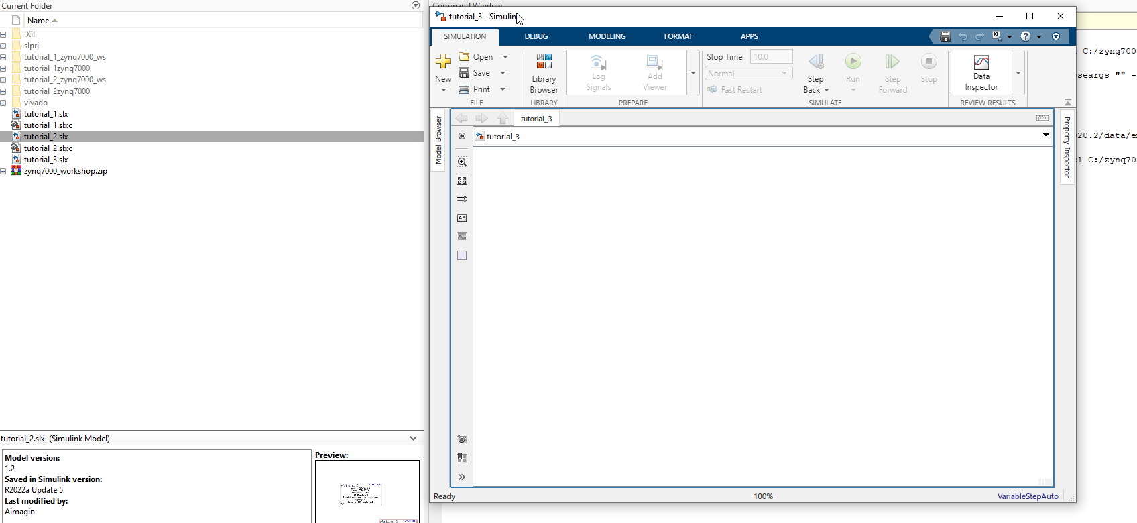Viewport: 1137px width, 523px height.
Task: Collapse the toolstrip ribbon
Action: click(1068, 102)
